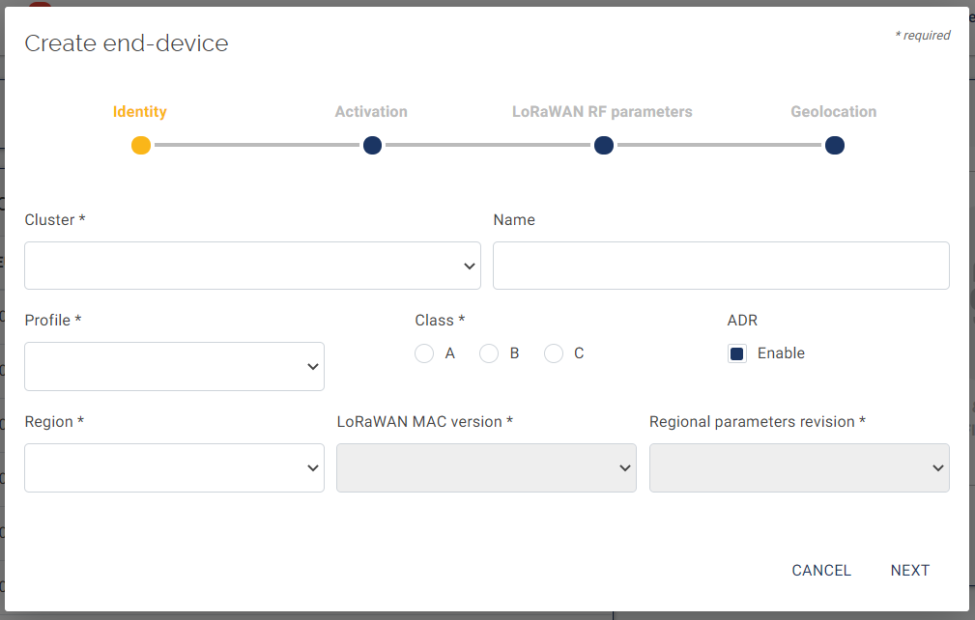Click the LoRaWAN RF parameters step circle
The height and width of the screenshot is (620, 975).
click(604, 146)
